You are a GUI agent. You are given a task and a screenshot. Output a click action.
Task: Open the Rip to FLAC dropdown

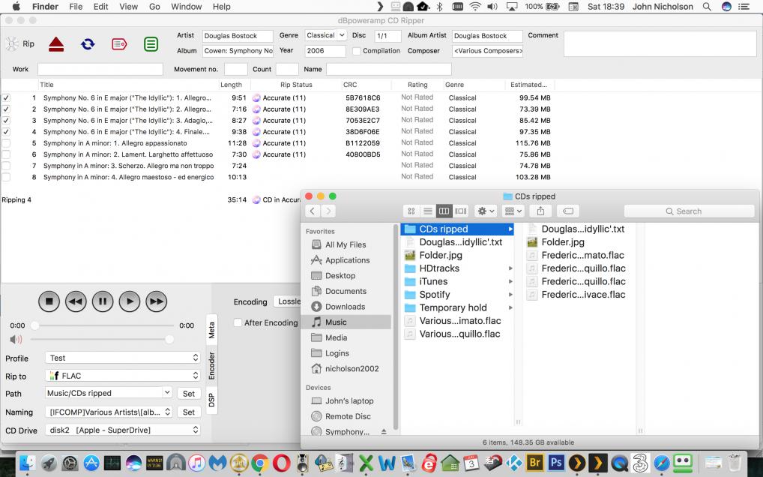(123, 376)
